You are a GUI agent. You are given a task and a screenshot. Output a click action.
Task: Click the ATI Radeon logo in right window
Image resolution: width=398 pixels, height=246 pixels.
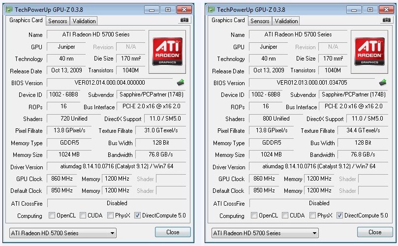(x=369, y=52)
